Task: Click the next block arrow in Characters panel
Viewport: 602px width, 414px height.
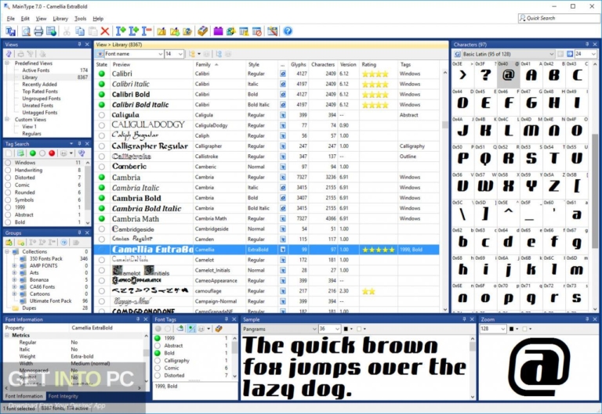Action: pyautogui.click(x=570, y=54)
